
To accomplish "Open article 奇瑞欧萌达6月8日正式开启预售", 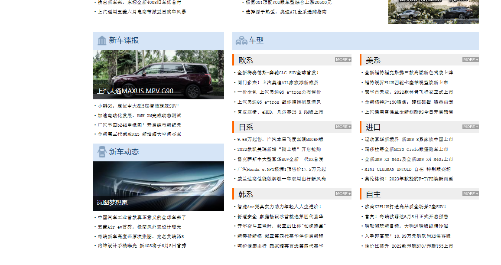I will [x=407, y=216].
